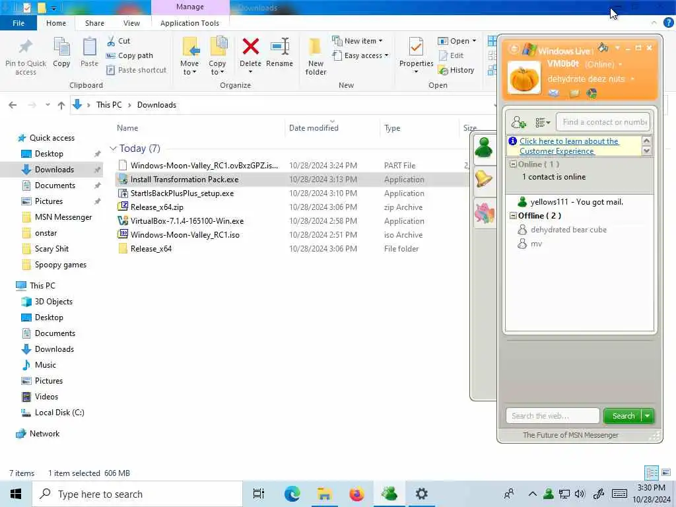Click the Up one level arrow
Image resolution: width=676 pixels, height=507 pixels.
click(x=61, y=105)
